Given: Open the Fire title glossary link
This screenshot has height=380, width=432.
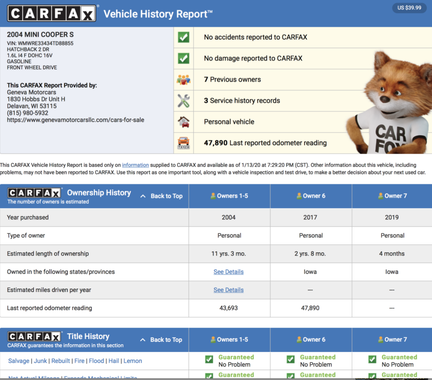Looking at the screenshot, I should 79,361.
